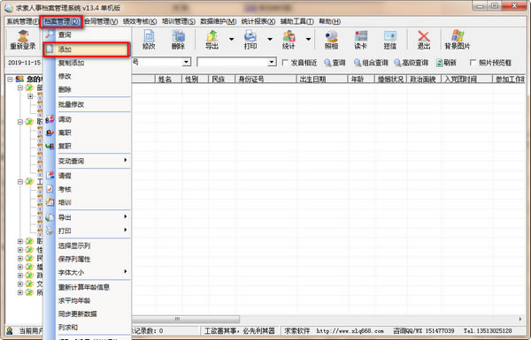Collapse the root tree node
This screenshot has width=531, height=340.
tap(10, 79)
